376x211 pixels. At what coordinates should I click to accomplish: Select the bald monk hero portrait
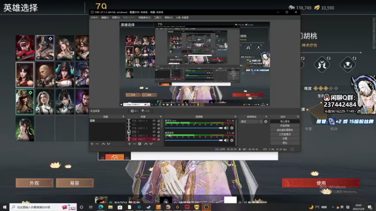click(x=45, y=75)
